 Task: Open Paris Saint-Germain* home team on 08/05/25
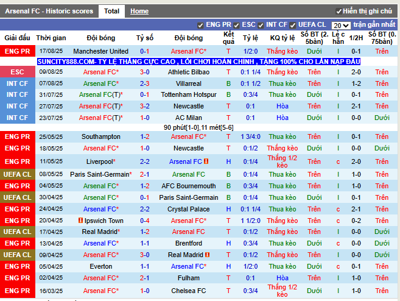101,174
